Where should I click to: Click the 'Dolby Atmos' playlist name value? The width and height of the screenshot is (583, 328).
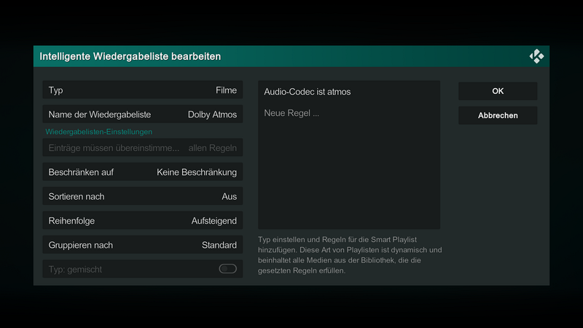(212, 114)
